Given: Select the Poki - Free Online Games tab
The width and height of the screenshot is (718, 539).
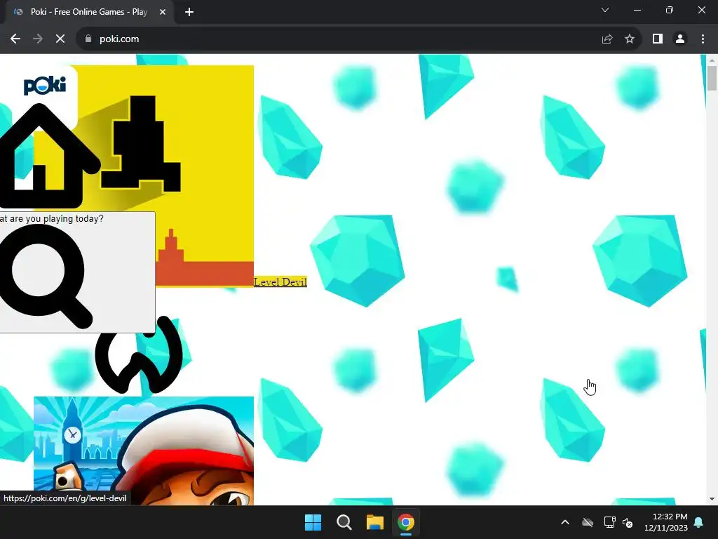Looking at the screenshot, I should 89,12.
